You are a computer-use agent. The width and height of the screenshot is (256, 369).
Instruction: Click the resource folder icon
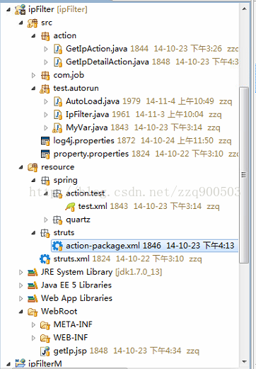click(x=33, y=167)
